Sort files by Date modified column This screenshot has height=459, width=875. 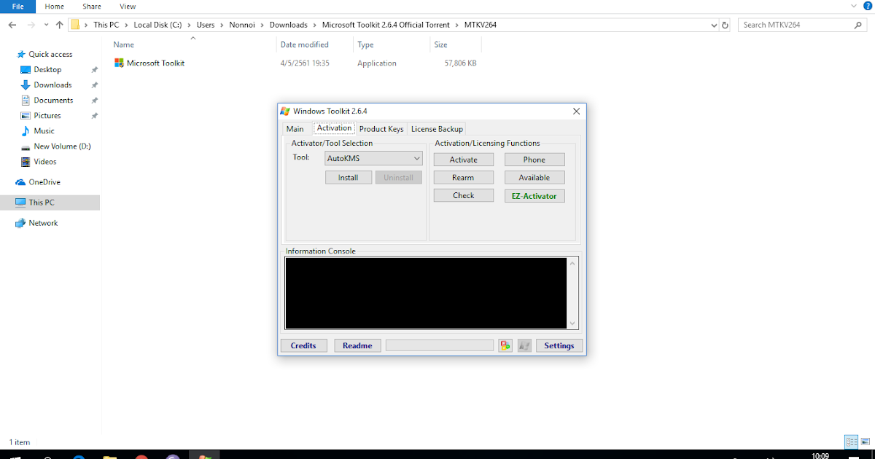tap(305, 44)
